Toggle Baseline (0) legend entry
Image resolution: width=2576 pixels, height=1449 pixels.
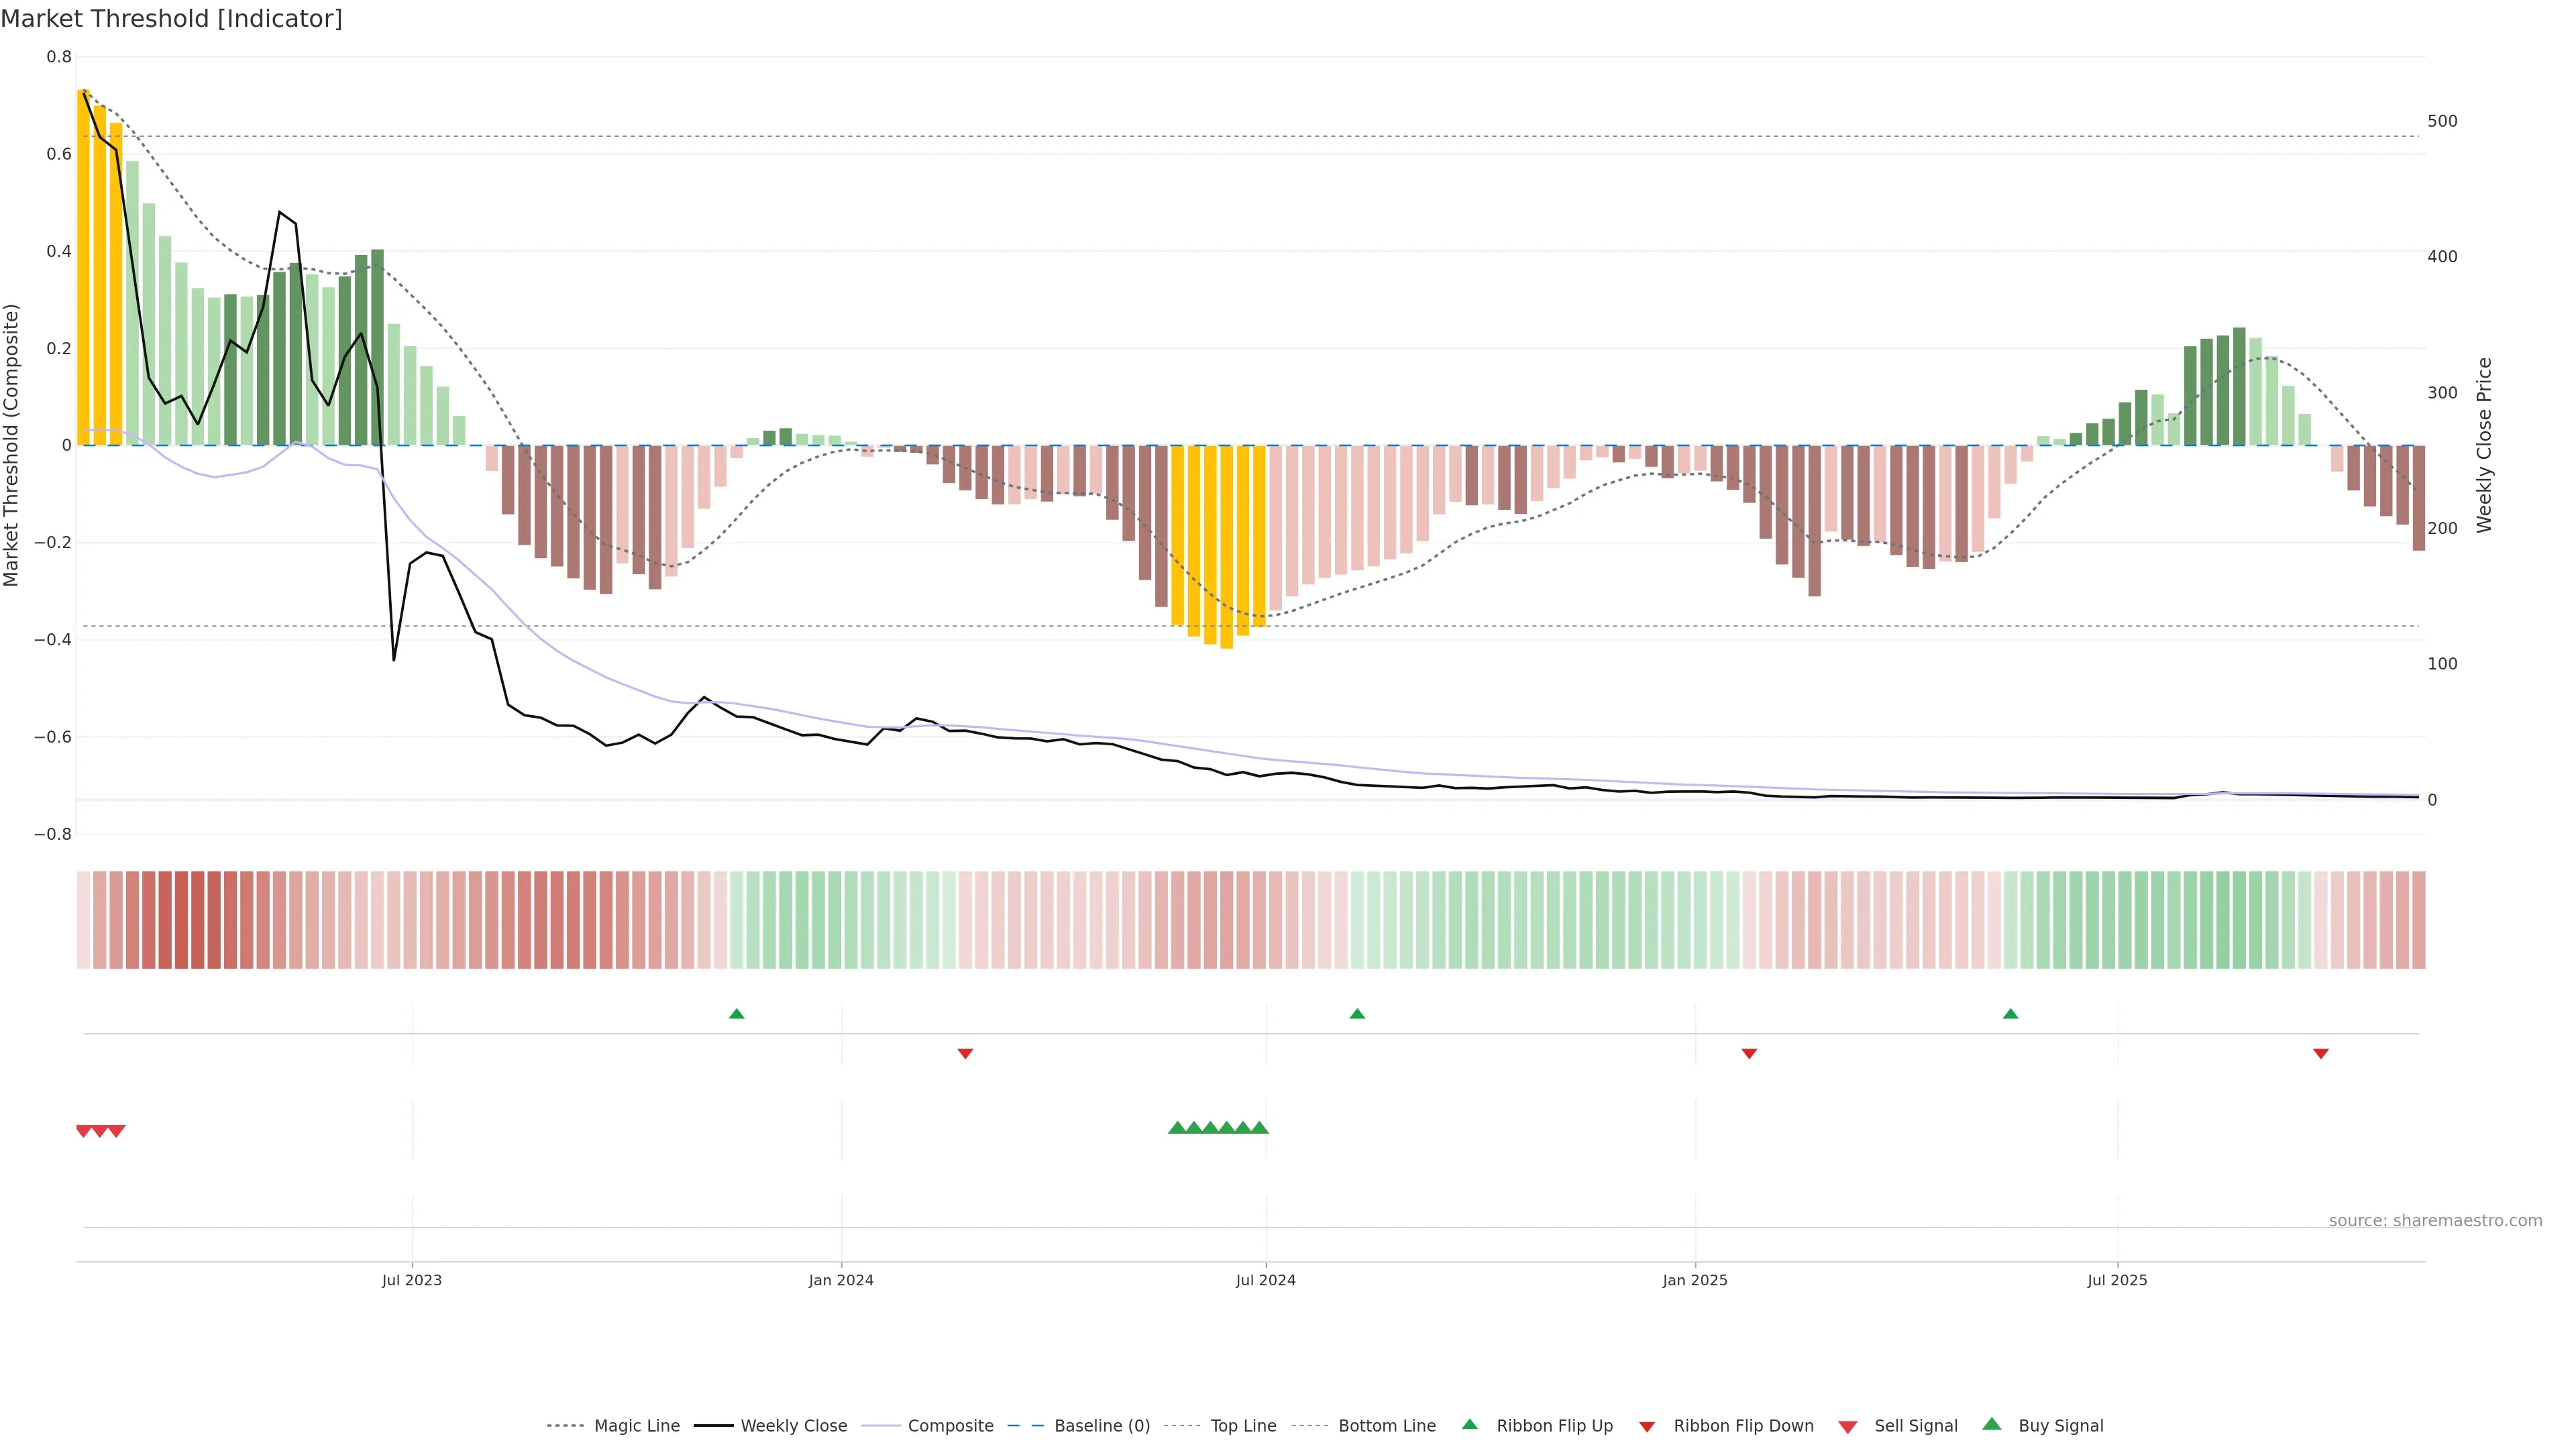point(1102,1426)
